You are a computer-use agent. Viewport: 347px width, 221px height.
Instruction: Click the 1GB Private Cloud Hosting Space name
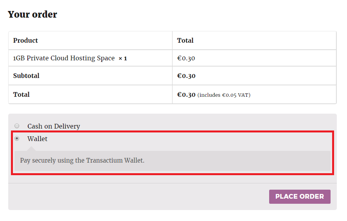coord(64,58)
